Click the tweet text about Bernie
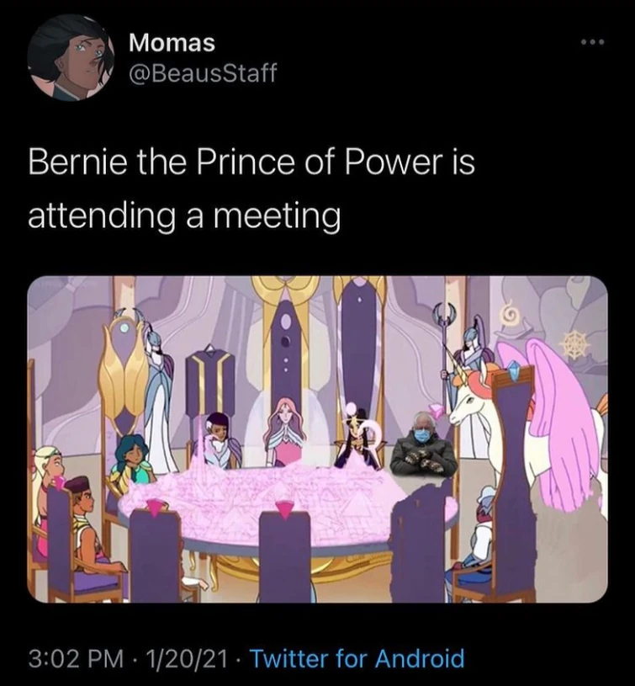The width and height of the screenshot is (635, 686). click(x=252, y=185)
